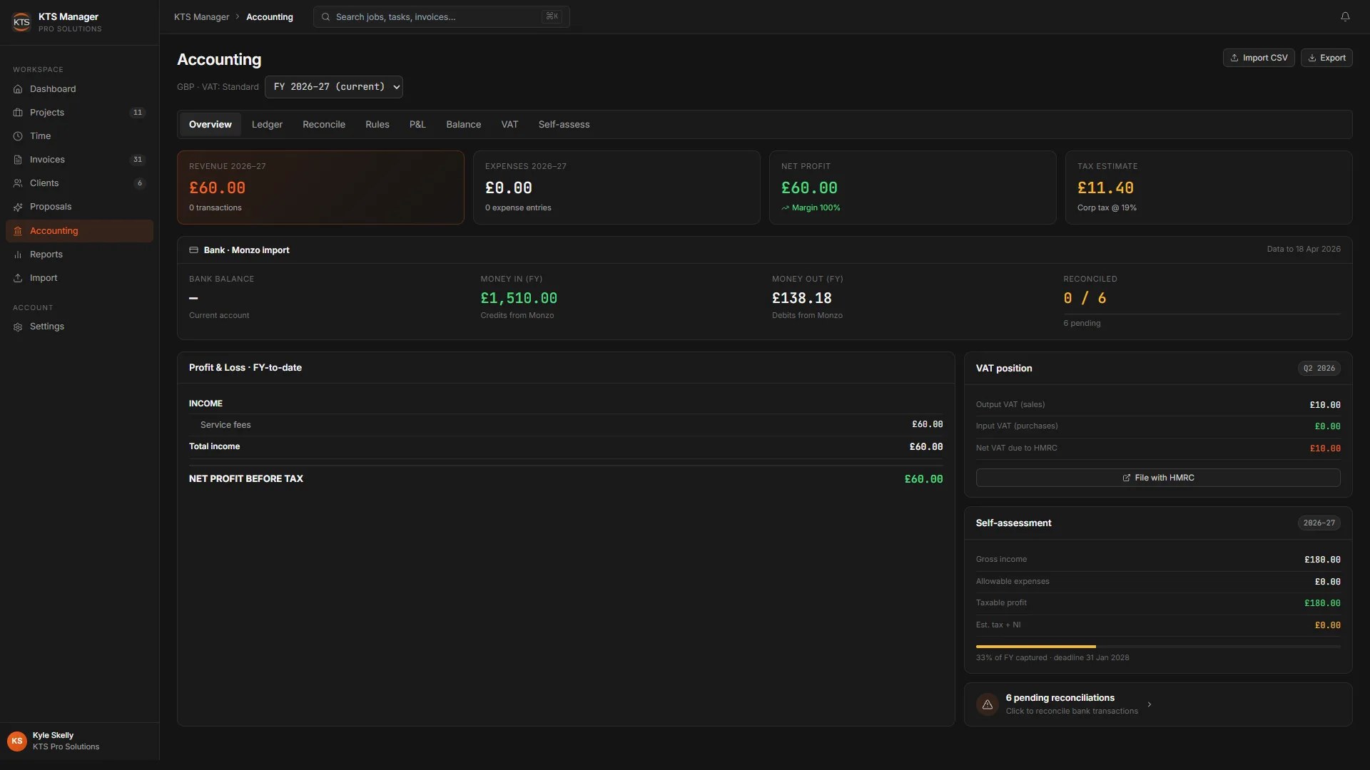This screenshot has height=770, width=1370.
Task: Open Settings in the sidebar
Action: [79, 327]
